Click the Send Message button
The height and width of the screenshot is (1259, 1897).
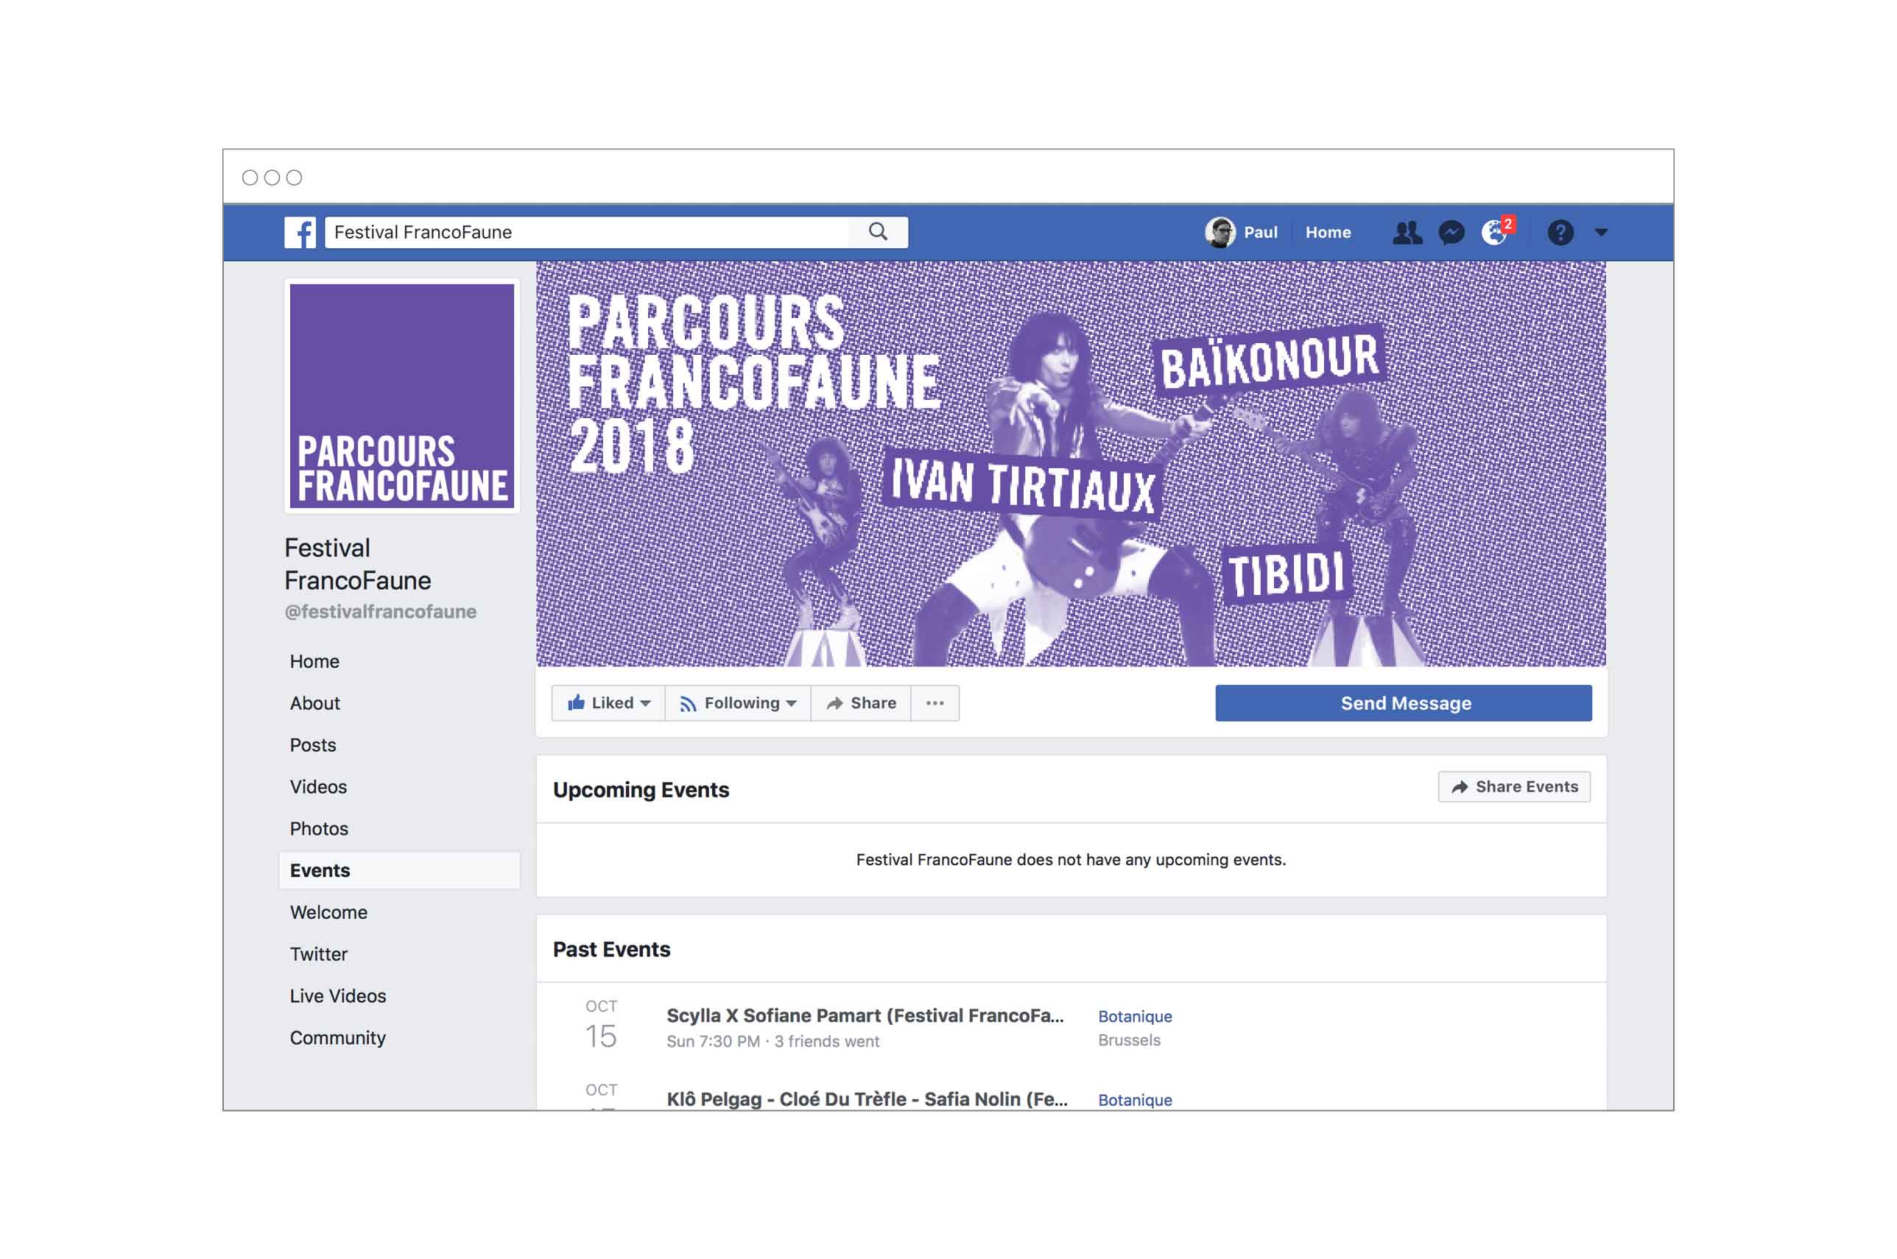pyautogui.click(x=1403, y=703)
